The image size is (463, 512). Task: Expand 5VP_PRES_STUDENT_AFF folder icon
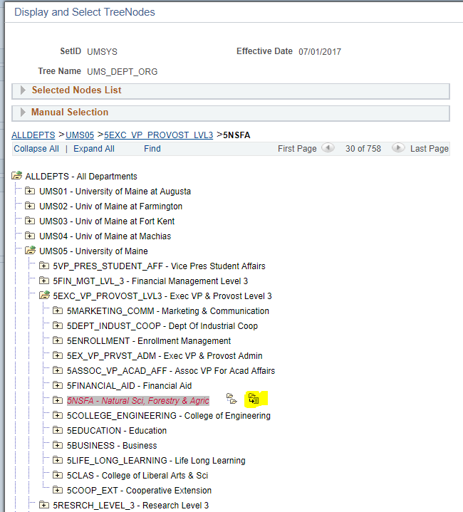[43, 266]
